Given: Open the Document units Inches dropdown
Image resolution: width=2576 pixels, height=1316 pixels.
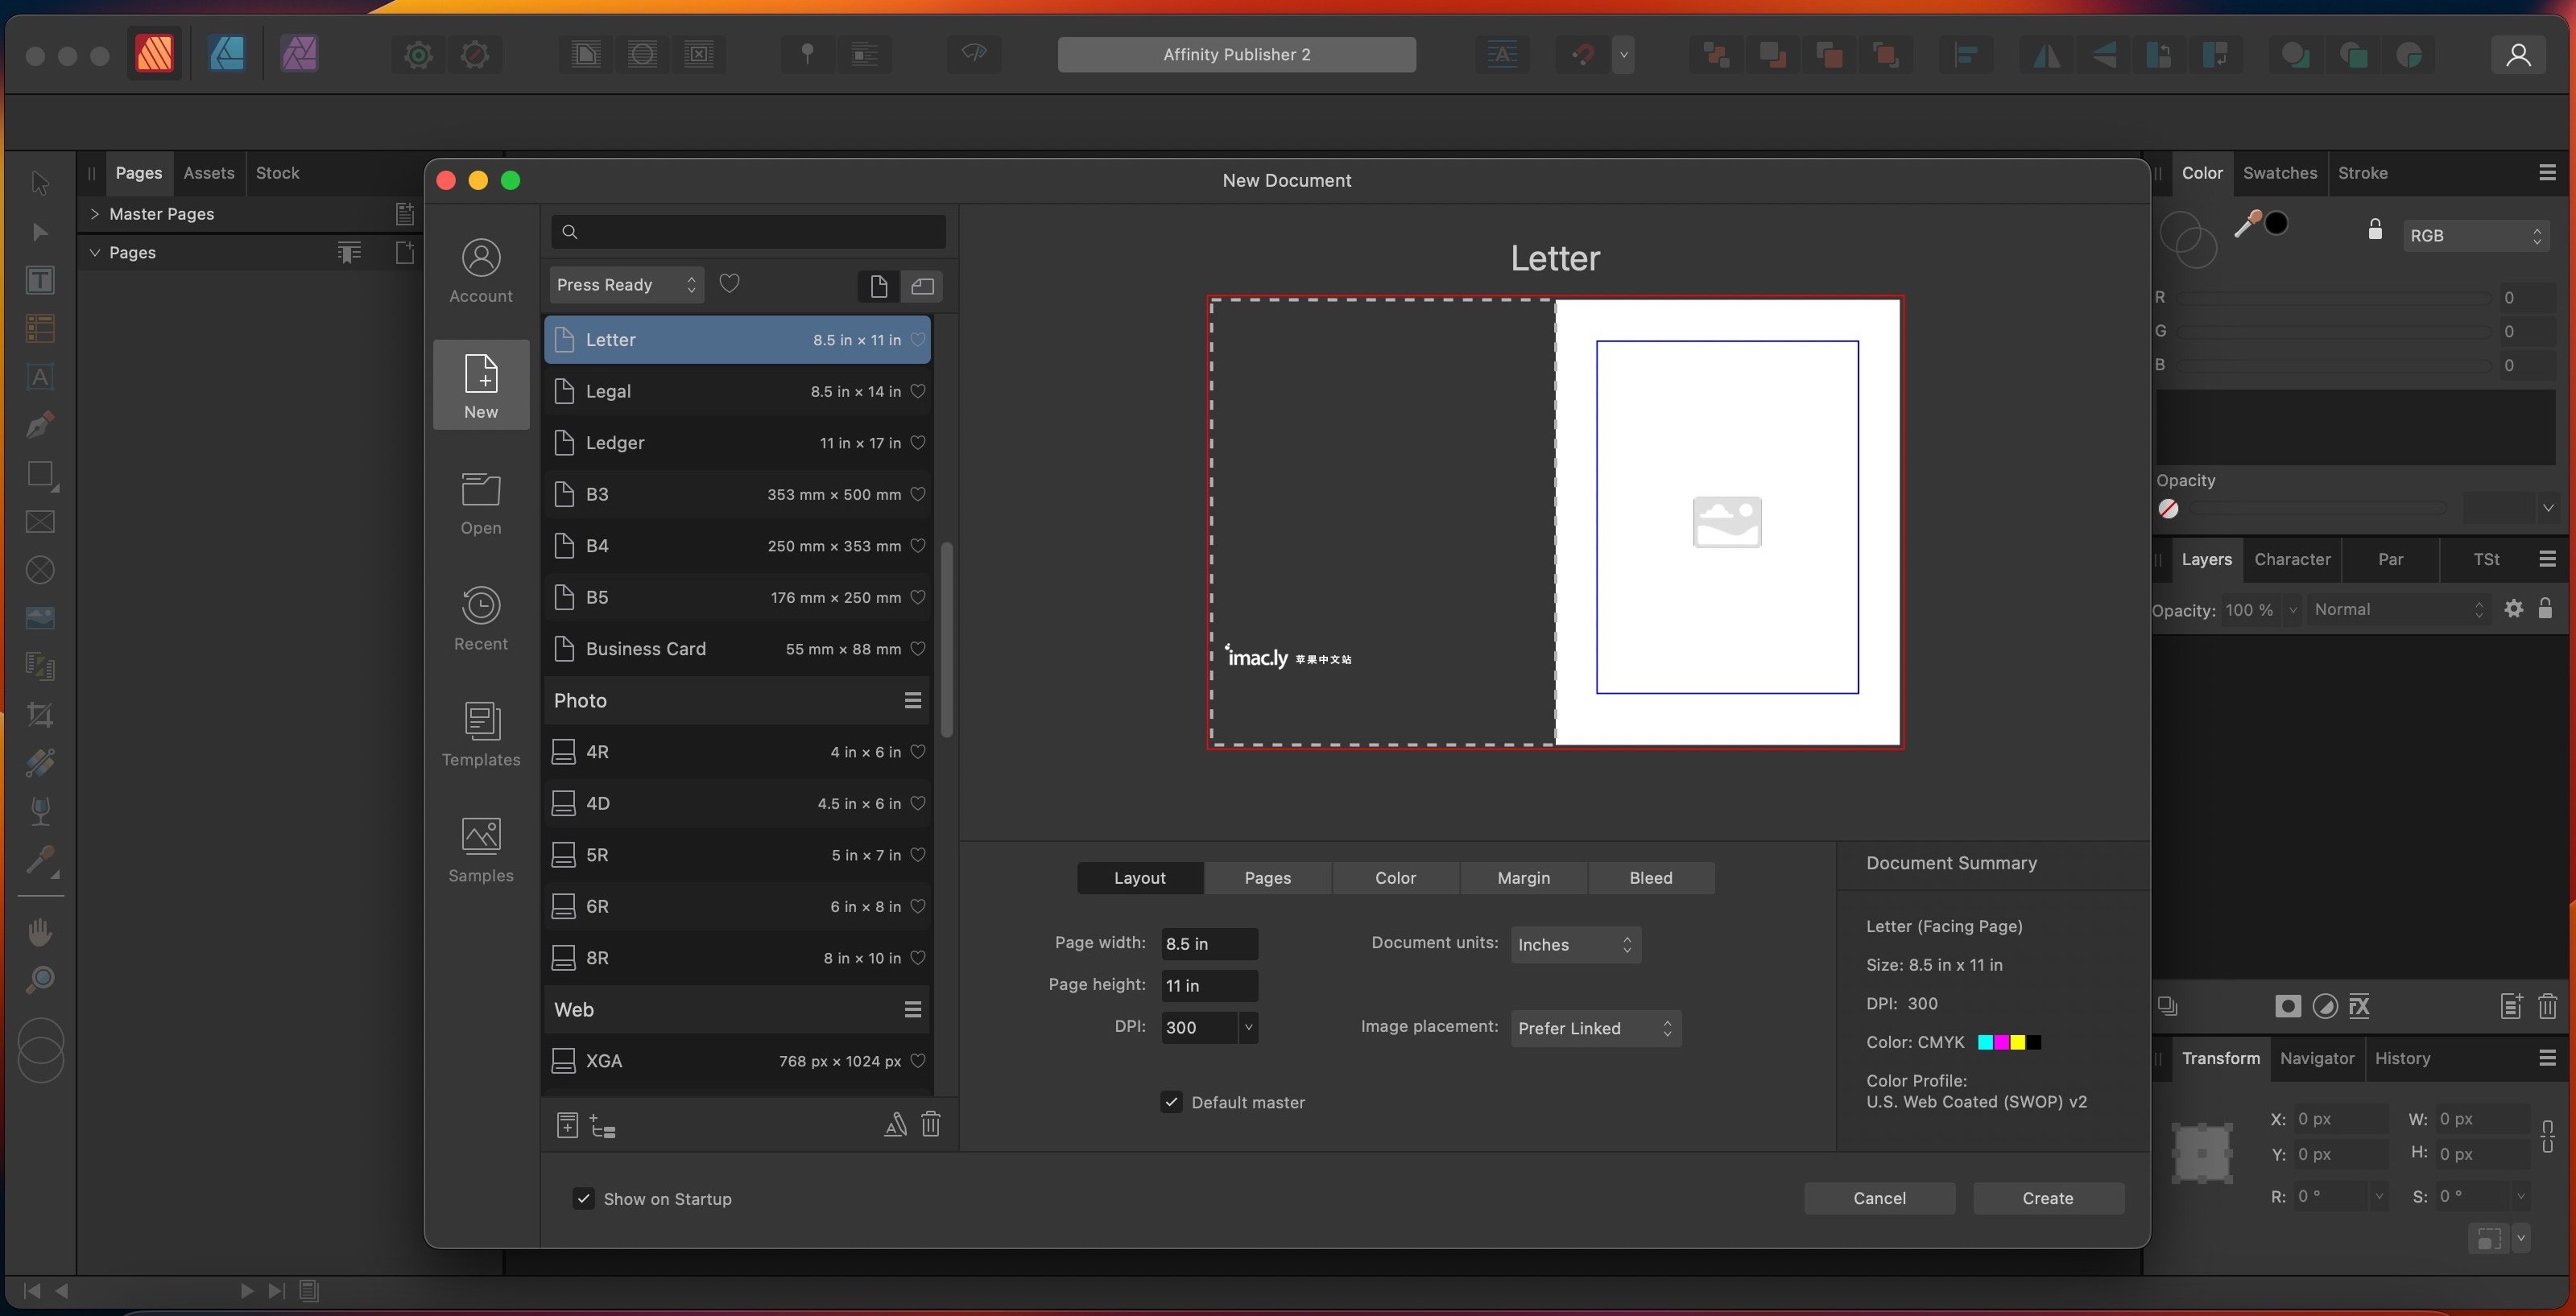Looking at the screenshot, I should click(x=1575, y=944).
